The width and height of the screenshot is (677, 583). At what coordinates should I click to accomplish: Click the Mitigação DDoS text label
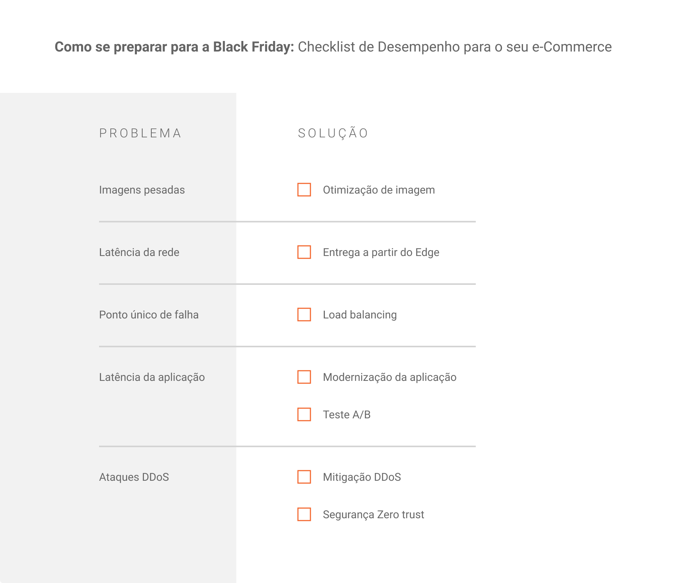(362, 477)
